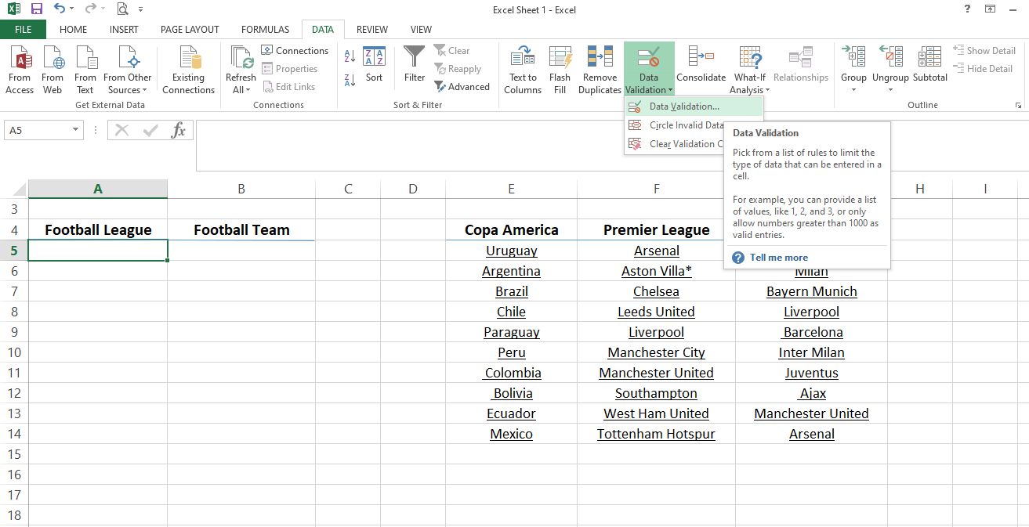Sort ascending with the A-Z icon
The image size is (1029, 527).
[x=348, y=56]
